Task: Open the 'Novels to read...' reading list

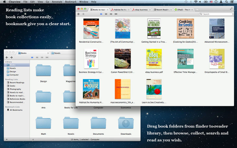Action: pyautogui.click(x=17, y=92)
